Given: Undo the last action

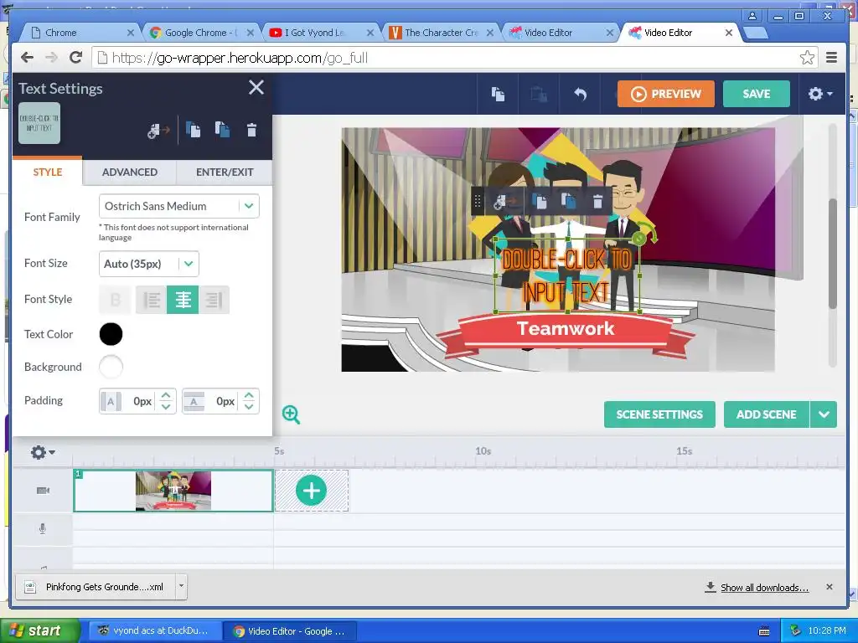Looking at the screenshot, I should point(580,94).
